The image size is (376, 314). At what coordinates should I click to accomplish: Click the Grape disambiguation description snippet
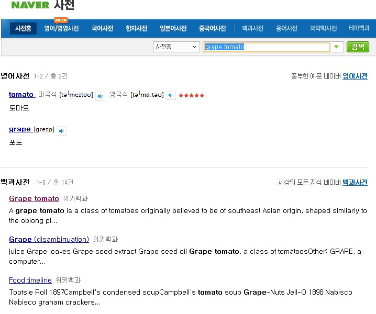(185, 256)
